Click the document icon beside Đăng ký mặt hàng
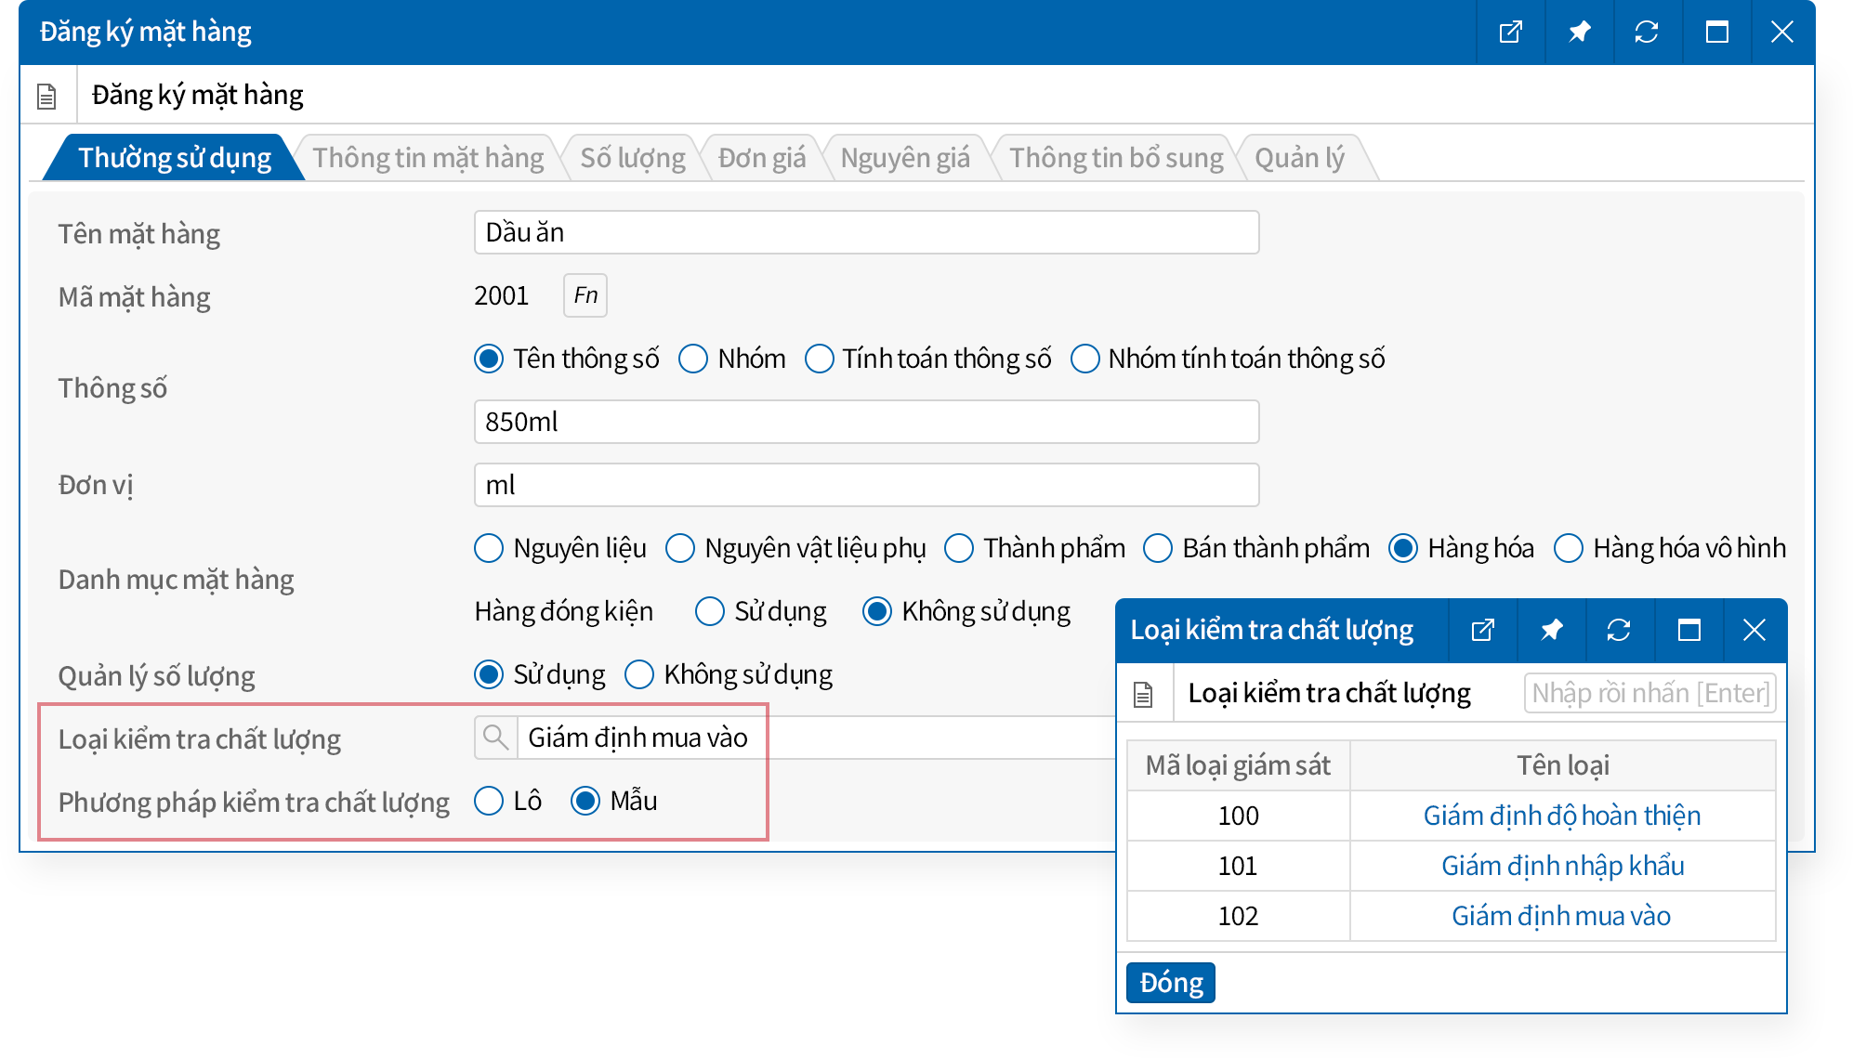This screenshot has width=1853, height=1058. click(46, 96)
